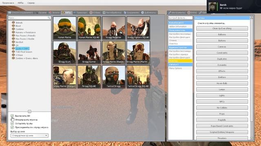Toggle Присоединяться к отряду игрока checkbox
This screenshot has height=146, width=261.
12,127
